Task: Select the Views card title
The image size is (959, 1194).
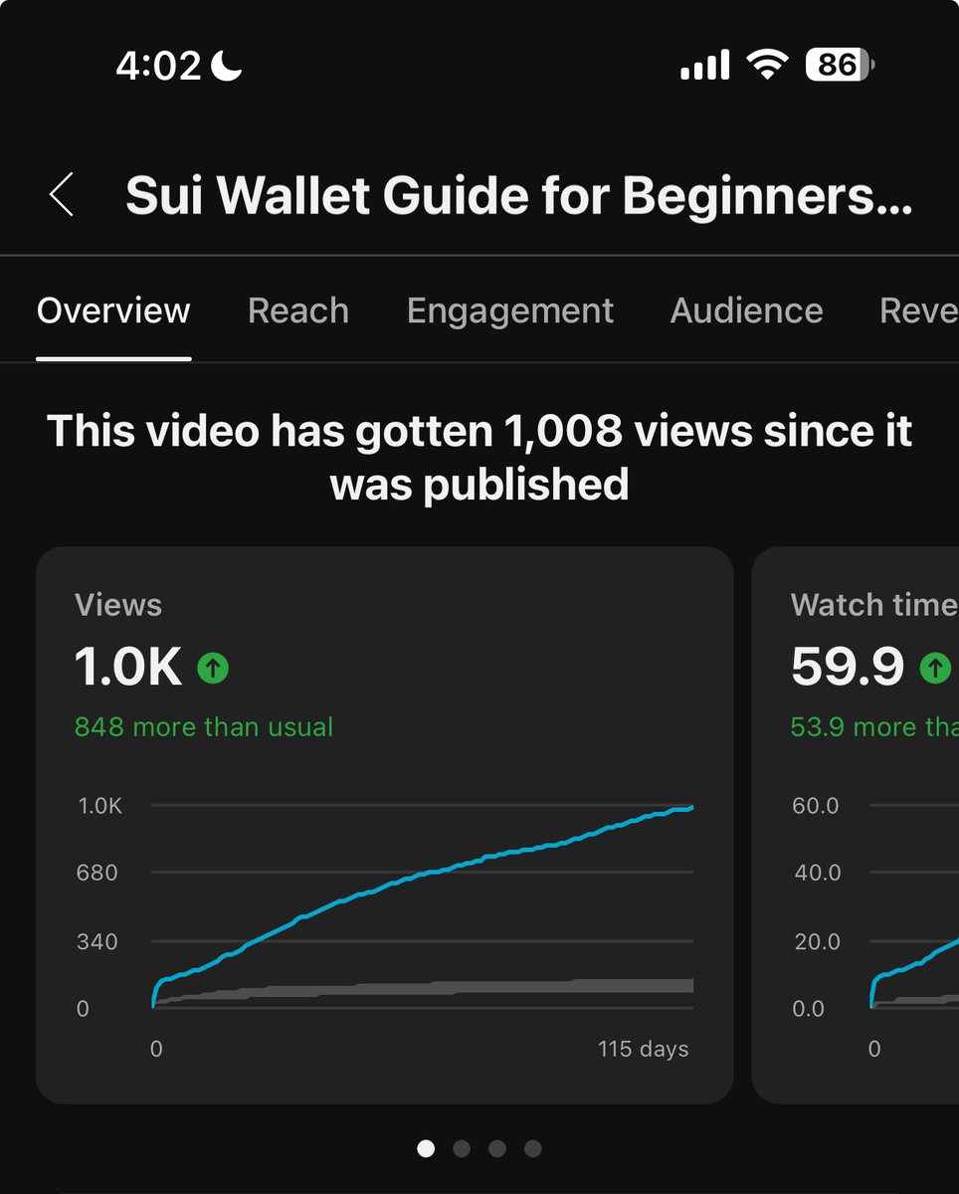Action: tap(117, 605)
